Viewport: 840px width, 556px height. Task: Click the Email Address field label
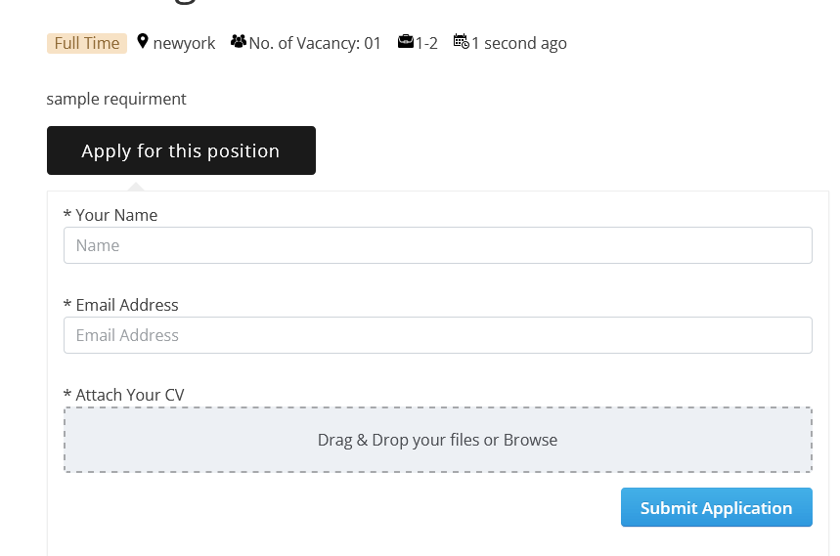coord(121,305)
